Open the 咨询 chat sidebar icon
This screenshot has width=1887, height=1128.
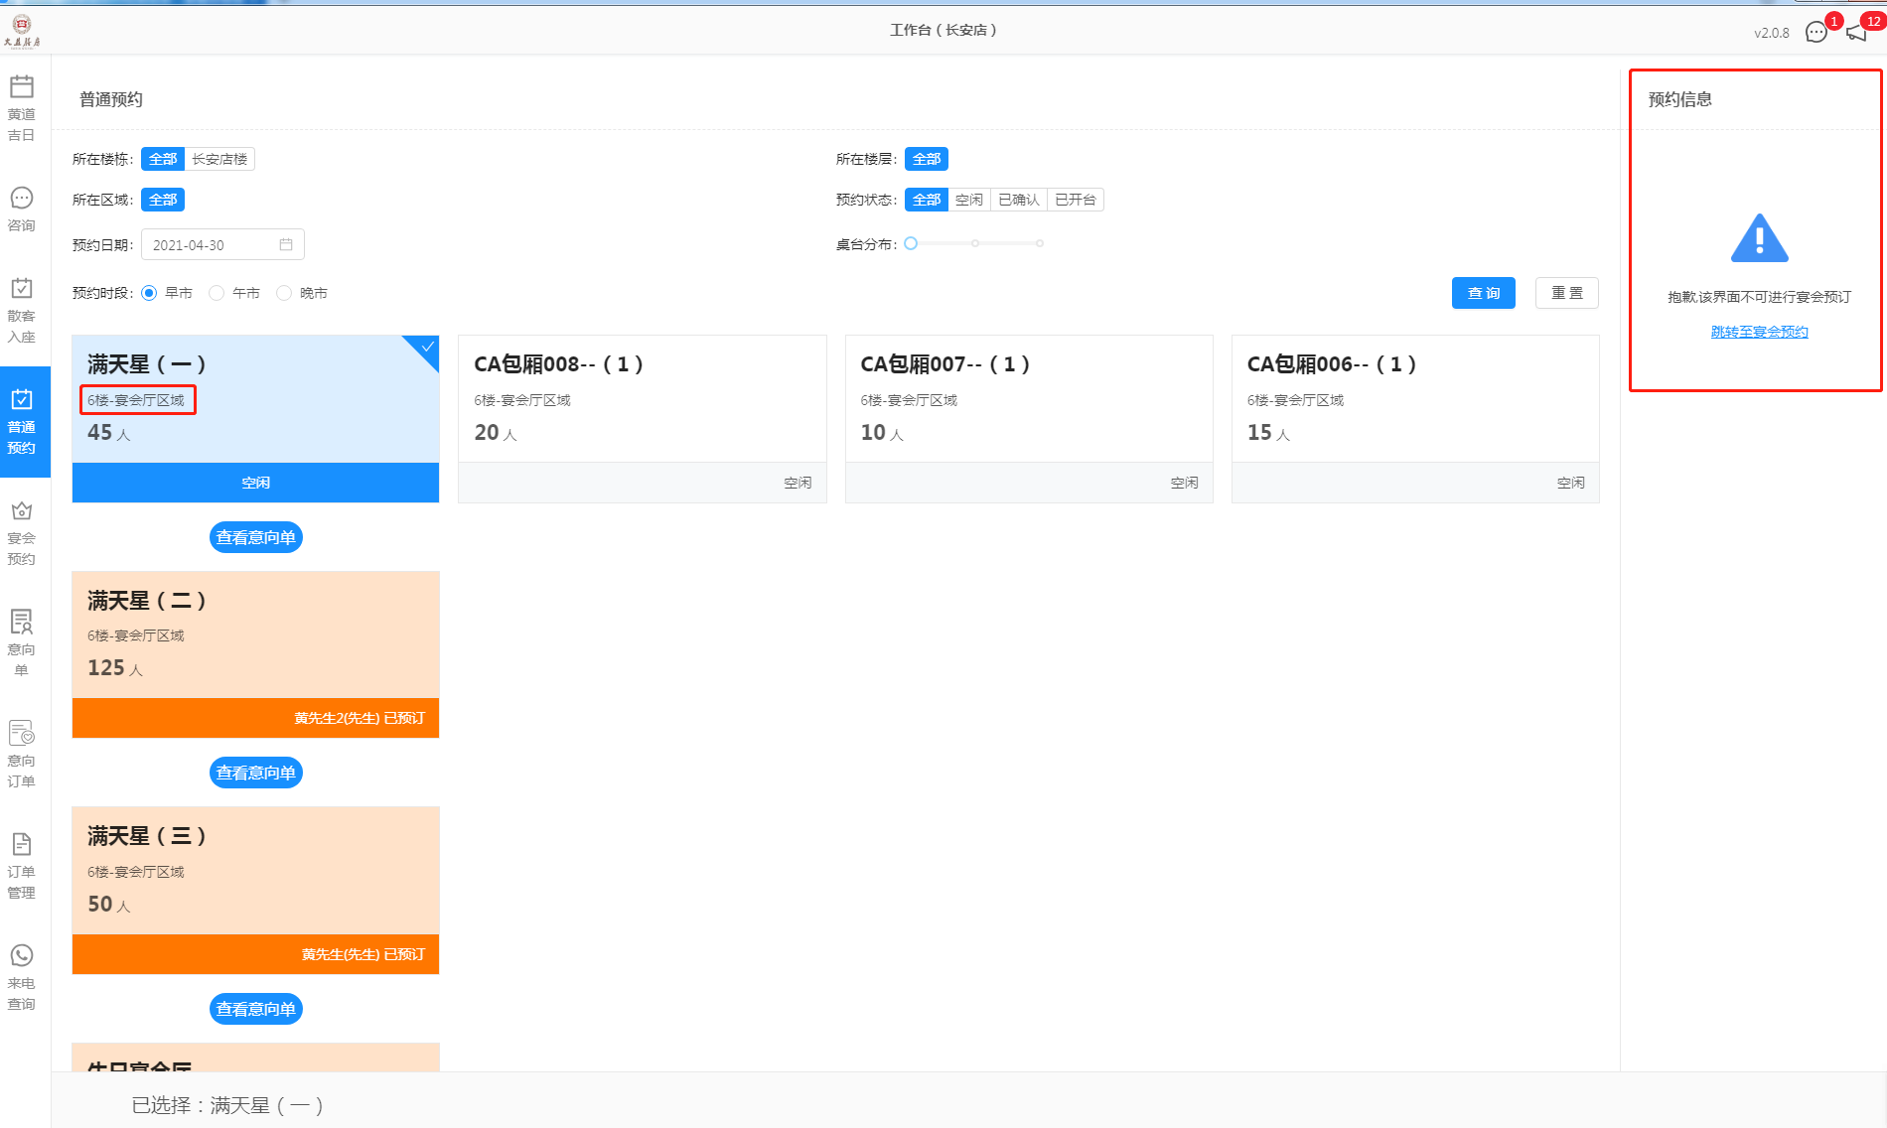22,210
